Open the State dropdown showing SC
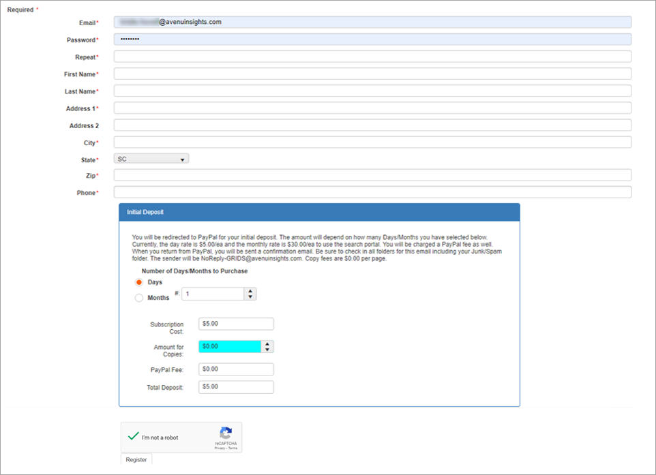 [x=151, y=159]
